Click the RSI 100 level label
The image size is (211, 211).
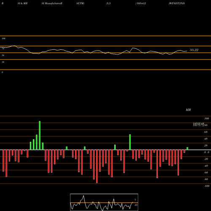[3, 38]
